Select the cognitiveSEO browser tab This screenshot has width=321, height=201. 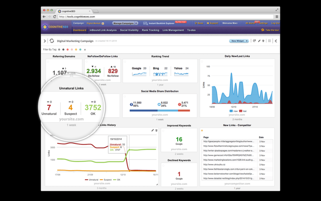tap(74, 11)
